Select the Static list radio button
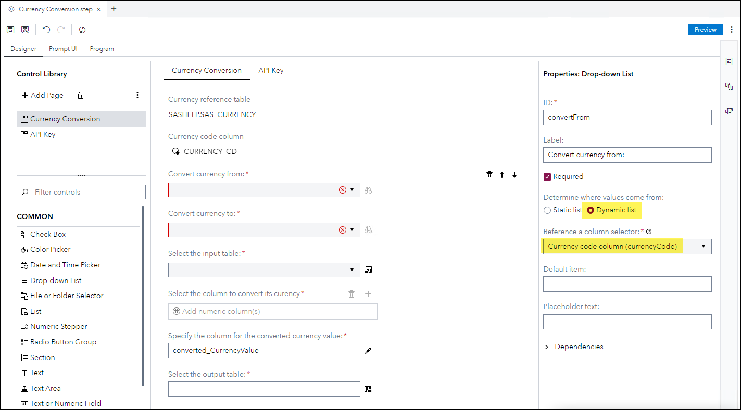 (x=547, y=210)
